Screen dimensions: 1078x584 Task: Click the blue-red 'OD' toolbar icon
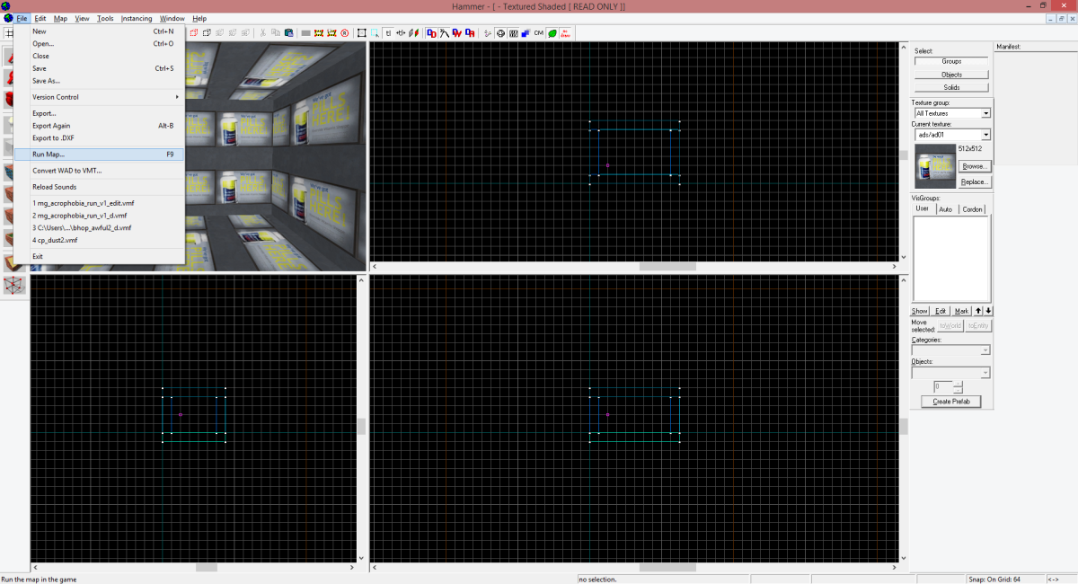[431, 33]
